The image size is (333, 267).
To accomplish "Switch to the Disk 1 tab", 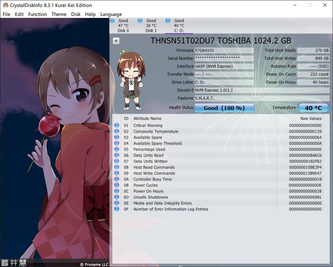I will tap(151, 26).
